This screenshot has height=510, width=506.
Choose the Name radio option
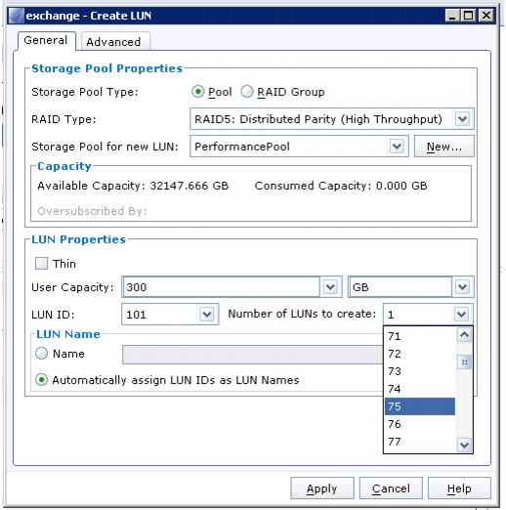click(x=41, y=354)
